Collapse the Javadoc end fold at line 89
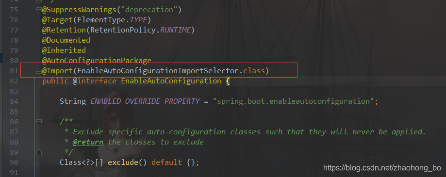The image size is (446, 177). tap(39, 152)
